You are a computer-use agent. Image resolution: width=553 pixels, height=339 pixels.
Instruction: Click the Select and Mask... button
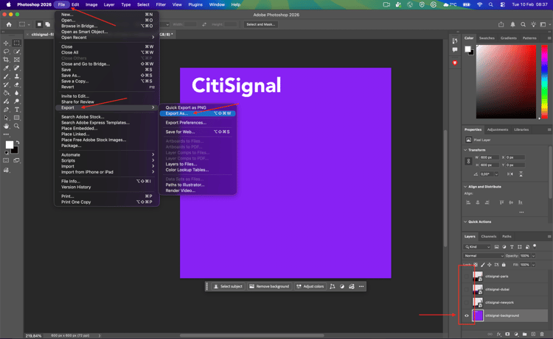tap(260, 24)
